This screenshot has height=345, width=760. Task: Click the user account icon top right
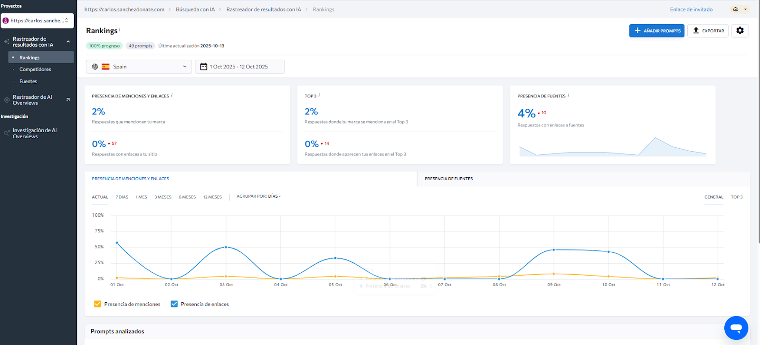pyautogui.click(x=736, y=10)
